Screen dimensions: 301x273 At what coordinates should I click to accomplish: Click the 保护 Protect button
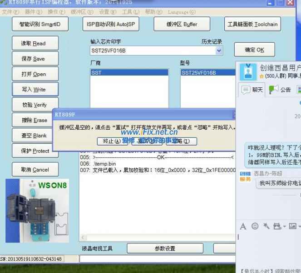coord(33,151)
